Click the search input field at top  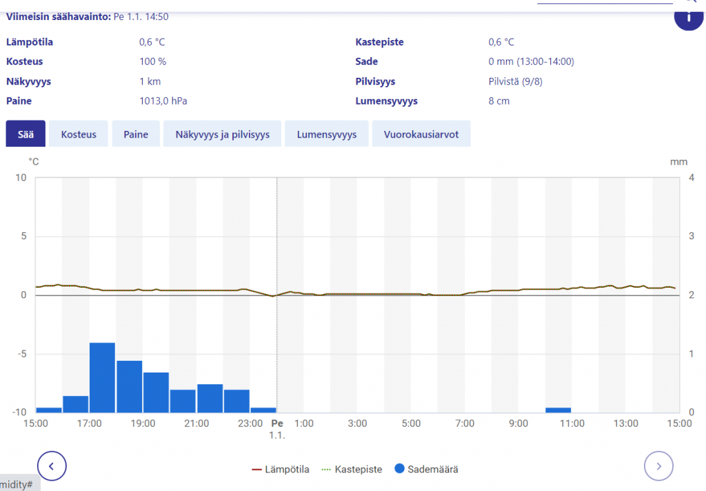[x=604, y=2]
